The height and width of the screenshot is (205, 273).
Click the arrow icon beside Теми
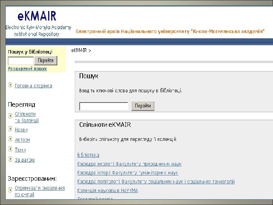[10, 149]
